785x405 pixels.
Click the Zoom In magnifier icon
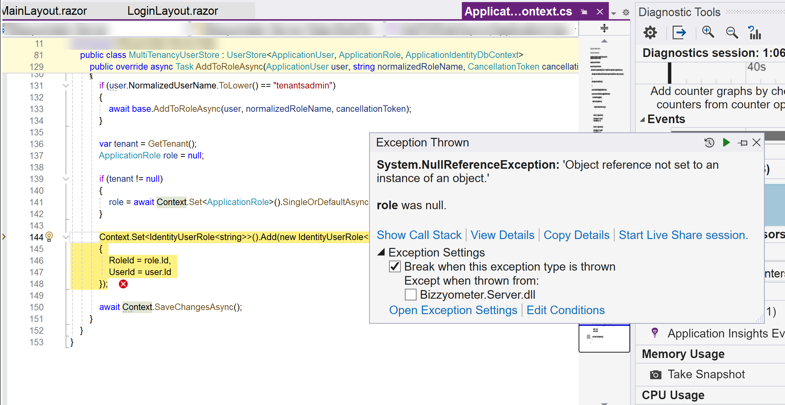(708, 32)
